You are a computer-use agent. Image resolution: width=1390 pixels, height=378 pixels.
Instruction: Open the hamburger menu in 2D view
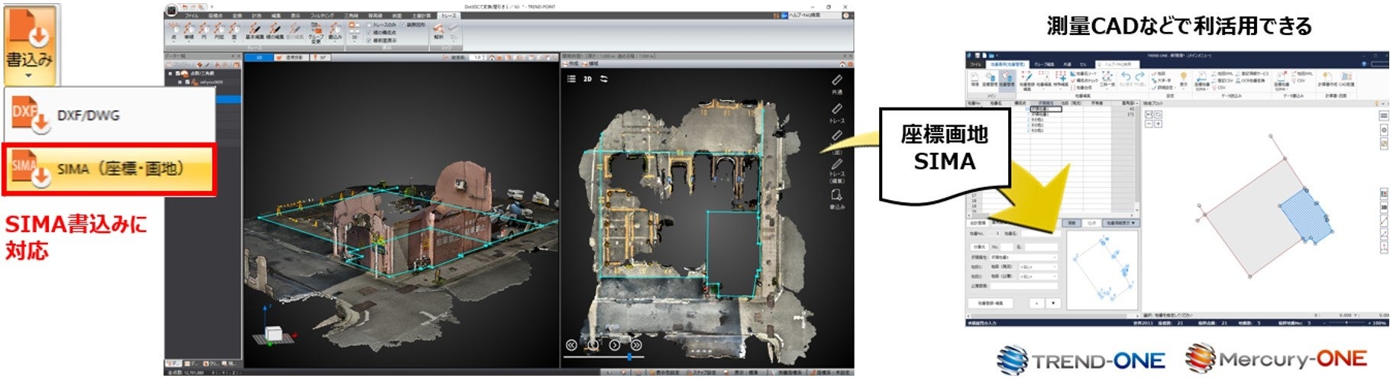(x=571, y=79)
